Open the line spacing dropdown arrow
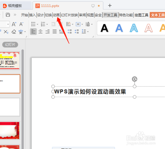The width and height of the screenshot is (165, 149). 88,32
